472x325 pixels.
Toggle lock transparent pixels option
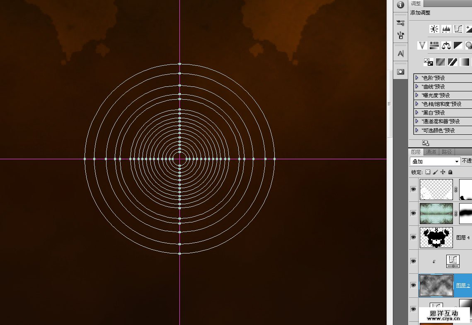pyautogui.click(x=428, y=172)
